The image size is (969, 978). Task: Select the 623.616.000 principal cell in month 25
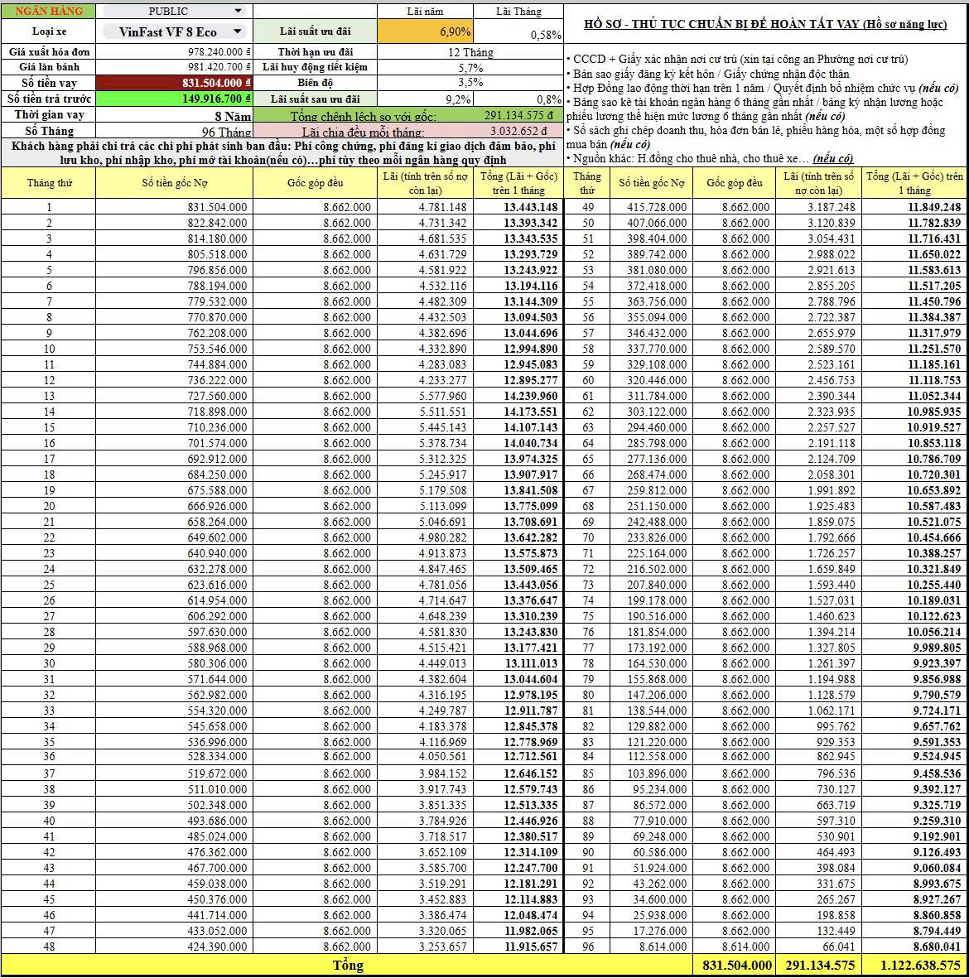(174, 585)
